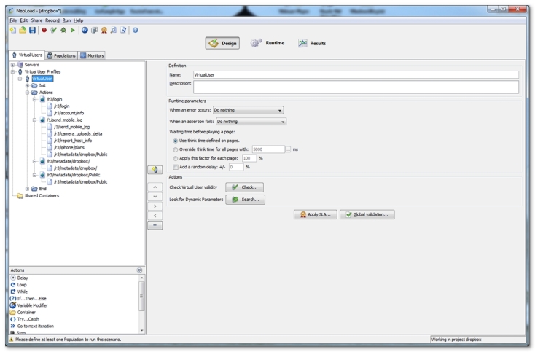This screenshot has height=352, width=535.
Task: Click the move right arrow button
Action: (155, 206)
